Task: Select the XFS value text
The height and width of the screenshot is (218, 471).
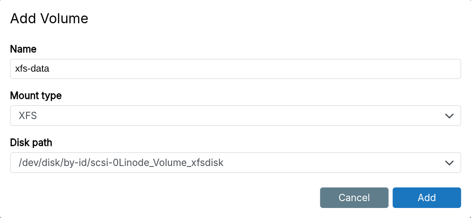Action: tap(27, 116)
